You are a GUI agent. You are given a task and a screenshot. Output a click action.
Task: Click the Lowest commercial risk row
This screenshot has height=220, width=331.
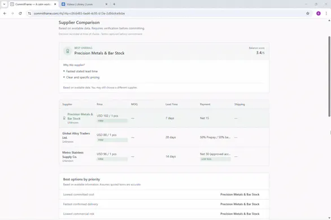pyautogui.click(x=164, y=214)
